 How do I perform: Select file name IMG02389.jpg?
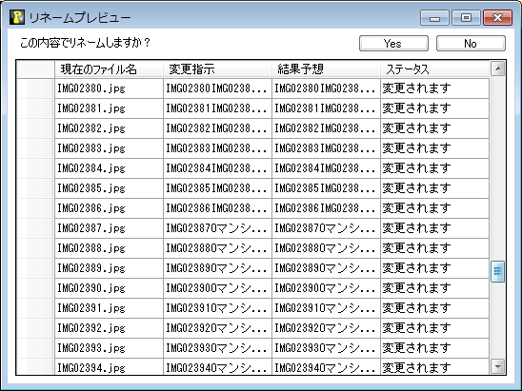(x=110, y=268)
